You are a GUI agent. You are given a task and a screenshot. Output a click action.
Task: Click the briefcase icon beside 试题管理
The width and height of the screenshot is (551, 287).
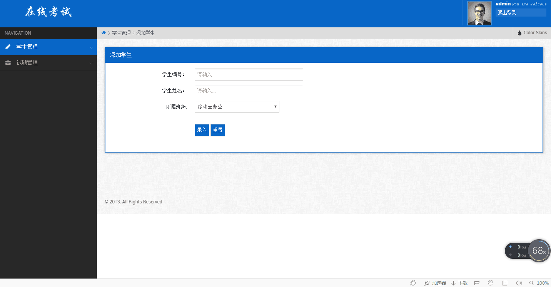pyautogui.click(x=8, y=63)
